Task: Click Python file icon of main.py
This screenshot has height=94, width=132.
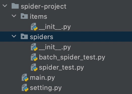Action: click(x=25, y=77)
